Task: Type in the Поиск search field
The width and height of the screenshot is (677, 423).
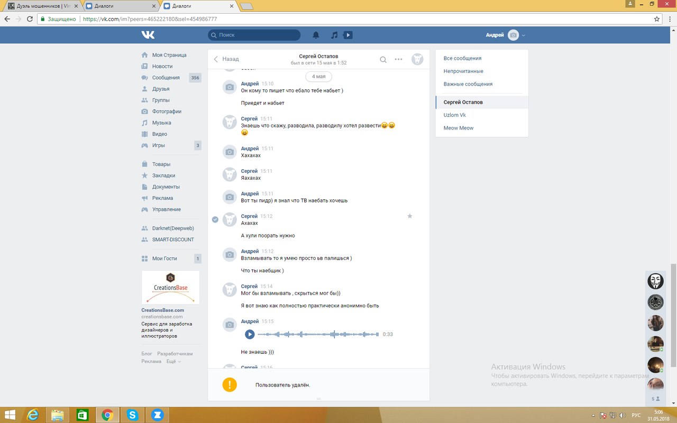Action: [257, 35]
